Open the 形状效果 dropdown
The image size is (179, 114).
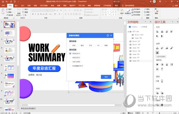(136, 15)
